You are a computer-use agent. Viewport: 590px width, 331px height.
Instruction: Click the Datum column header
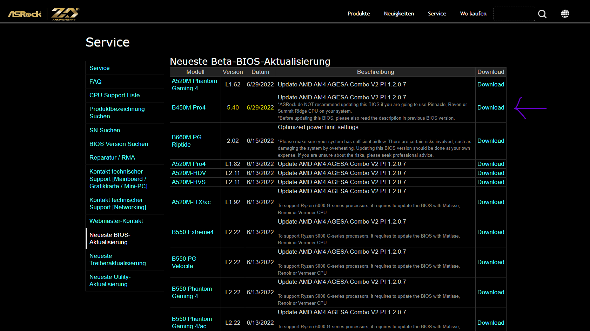pos(260,72)
